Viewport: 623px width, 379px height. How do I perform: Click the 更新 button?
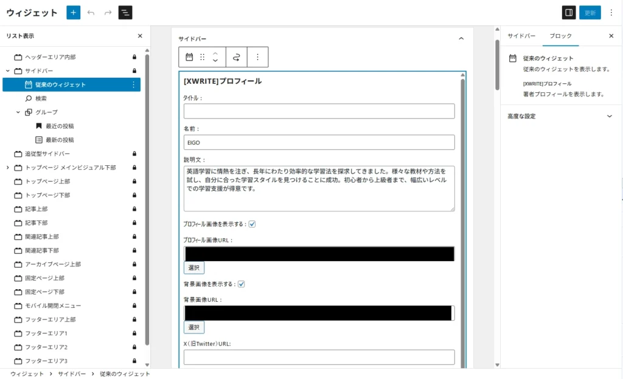pos(590,13)
